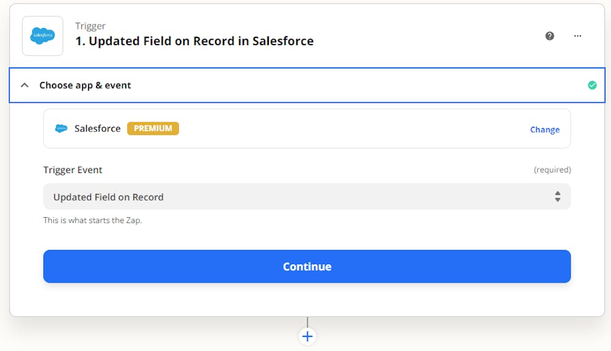Click the Salesforce app name text
The height and width of the screenshot is (351, 611).
pos(97,128)
